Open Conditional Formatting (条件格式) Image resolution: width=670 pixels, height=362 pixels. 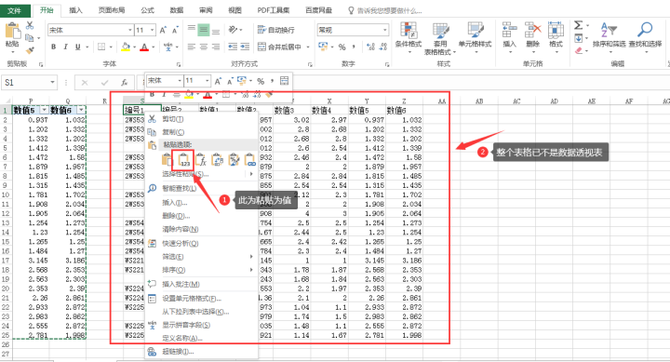click(x=409, y=38)
